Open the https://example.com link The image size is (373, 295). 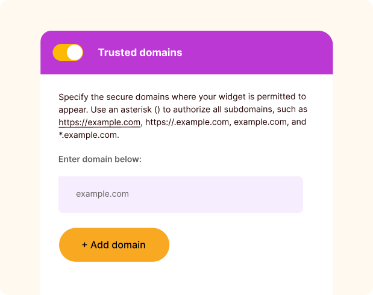[99, 122]
